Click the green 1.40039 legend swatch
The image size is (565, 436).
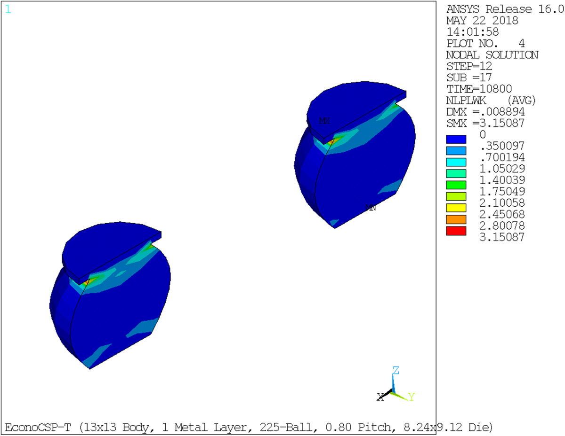[456, 185]
